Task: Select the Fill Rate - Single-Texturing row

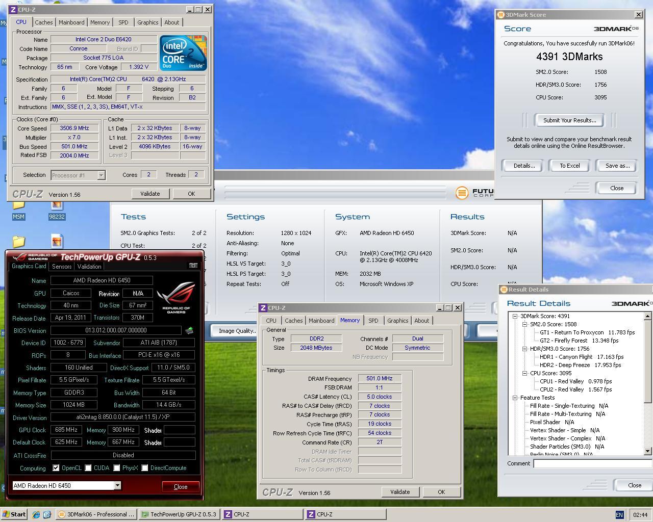Action: [569, 406]
